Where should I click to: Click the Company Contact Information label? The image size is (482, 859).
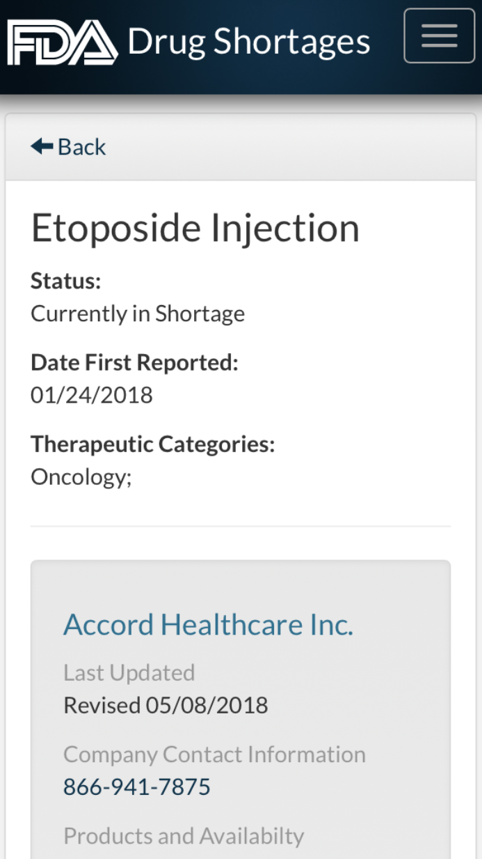pyautogui.click(x=214, y=754)
